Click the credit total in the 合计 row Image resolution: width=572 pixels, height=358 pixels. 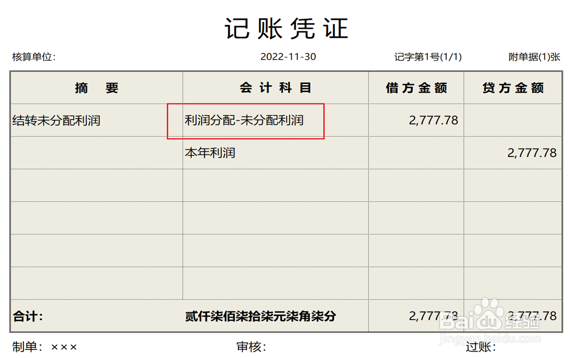pyautogui.click(x=532, y=316)
